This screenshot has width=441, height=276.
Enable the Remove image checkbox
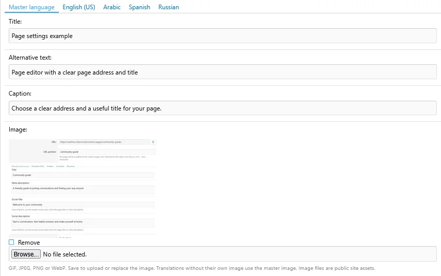coord(11,242)
